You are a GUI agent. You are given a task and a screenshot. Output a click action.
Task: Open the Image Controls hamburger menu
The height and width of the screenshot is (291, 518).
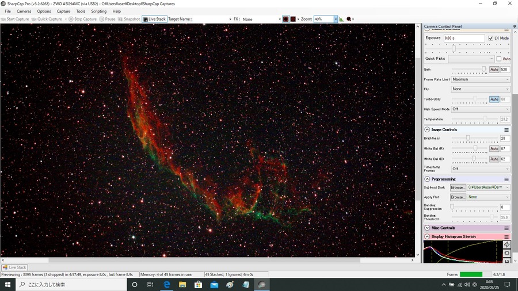[x=506, y=129]
